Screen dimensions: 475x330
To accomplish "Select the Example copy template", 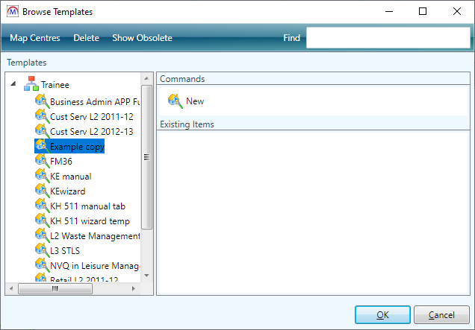I will point(77,147).
